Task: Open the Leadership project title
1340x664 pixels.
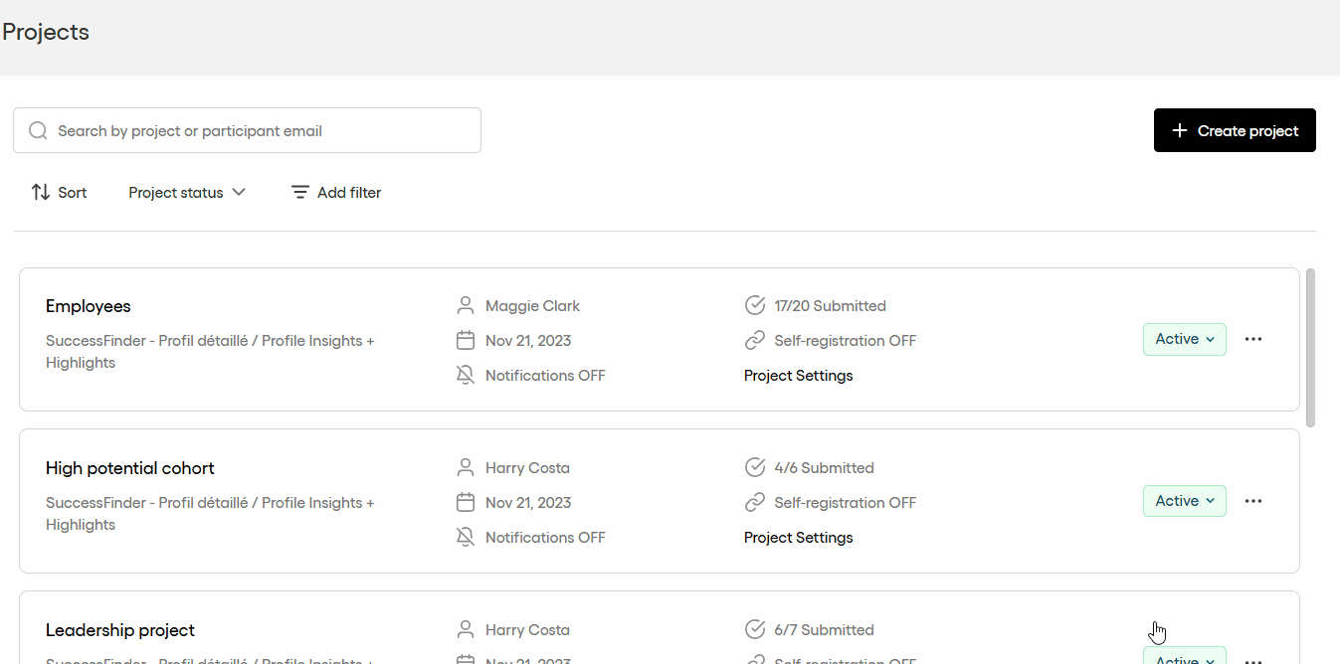Action: [120, 630]
